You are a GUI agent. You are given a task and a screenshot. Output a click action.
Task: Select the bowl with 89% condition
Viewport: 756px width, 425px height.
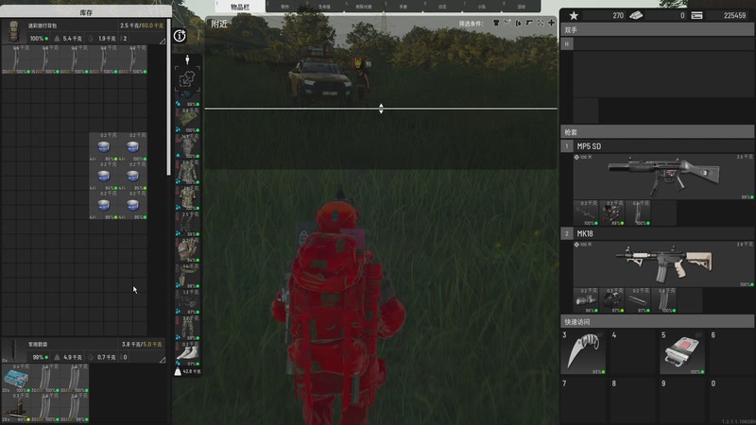(x=104, y=205)
